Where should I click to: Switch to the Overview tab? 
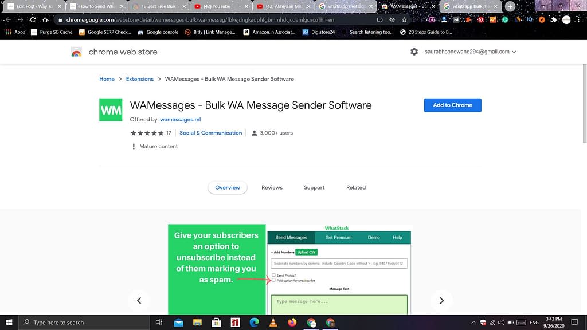(x=228, y=187)
